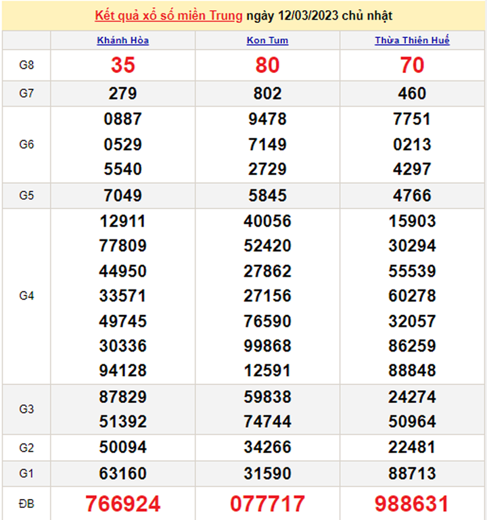Select the Thừa Thiên Huế link
The image size is (487, 520).
point(412,41)
